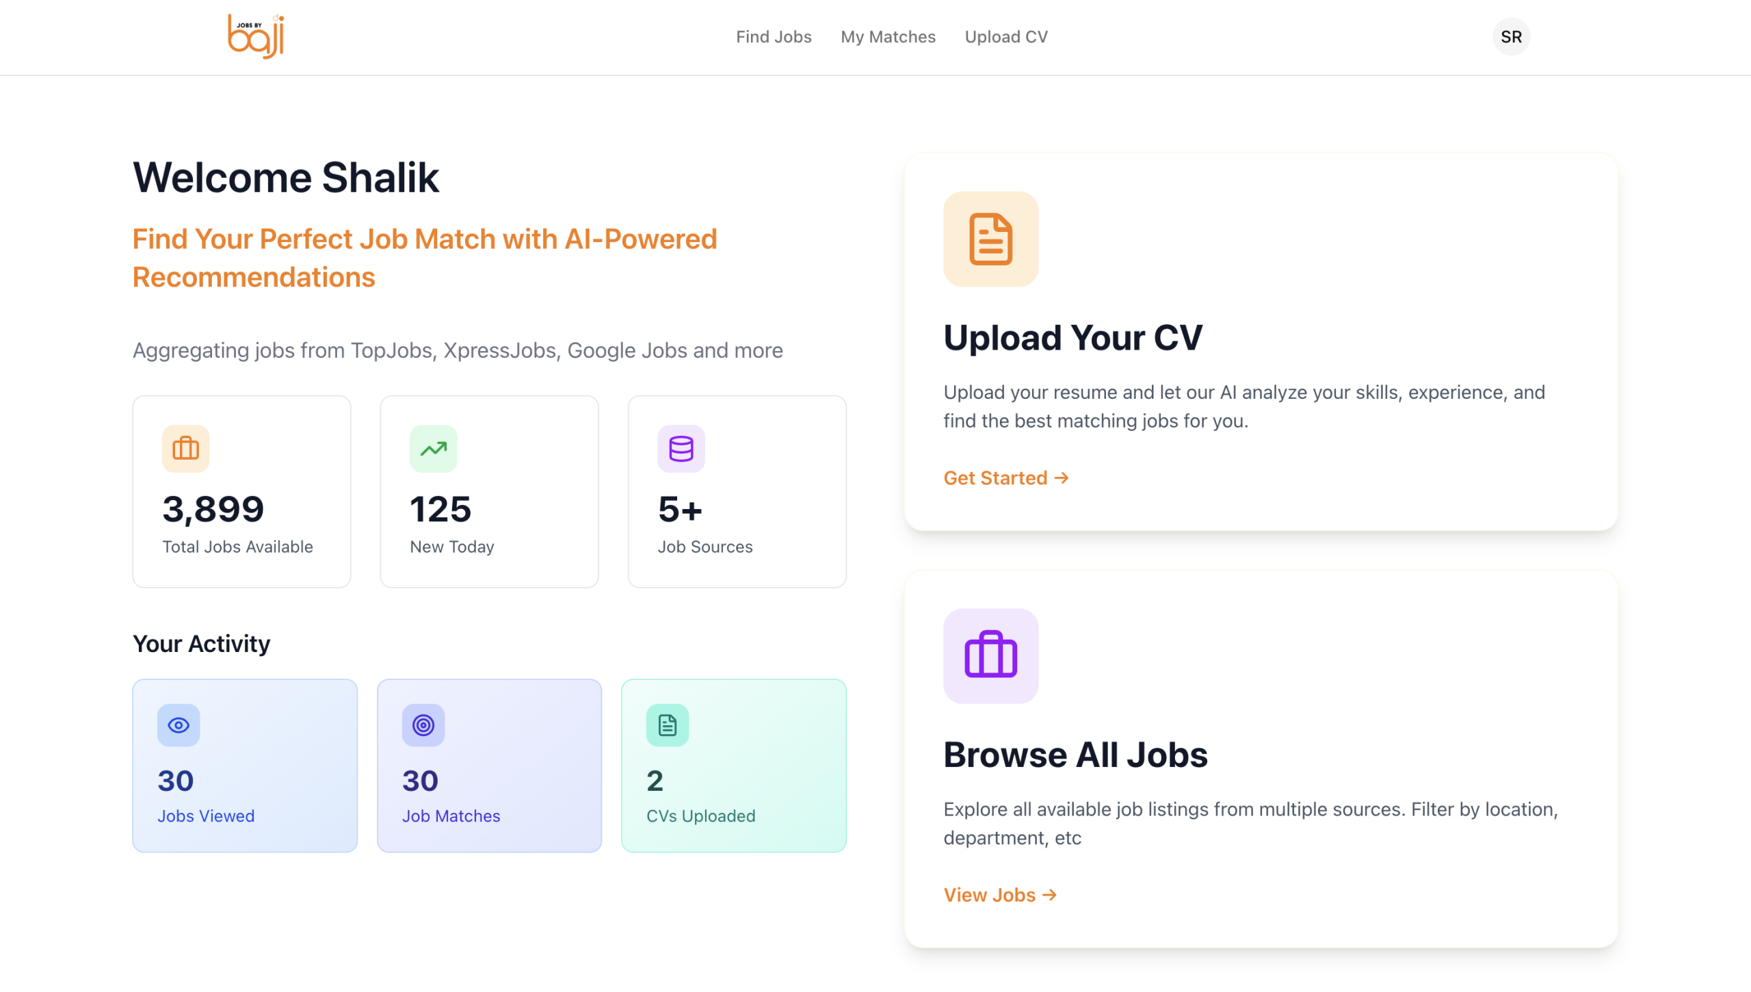The image size is (1751, 992).
Task: Click the document icon in CVs Uploaded card
Action: (x=667, y=725)
